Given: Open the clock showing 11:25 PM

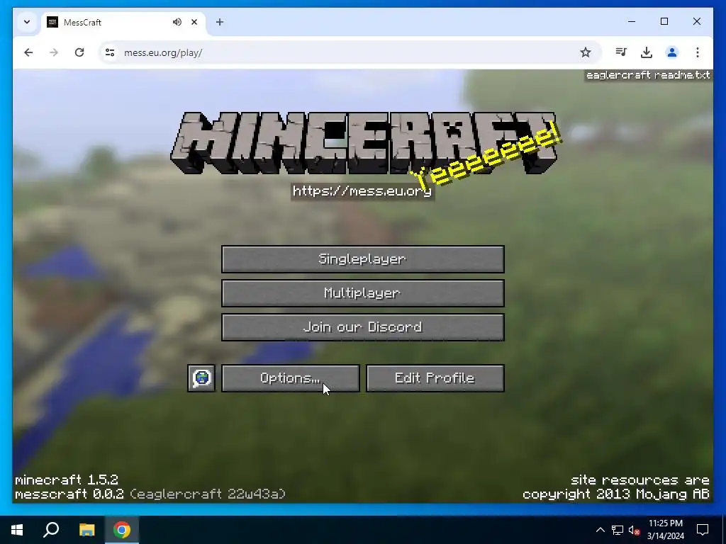Looking at the screenshot, I should pos(665,530).
